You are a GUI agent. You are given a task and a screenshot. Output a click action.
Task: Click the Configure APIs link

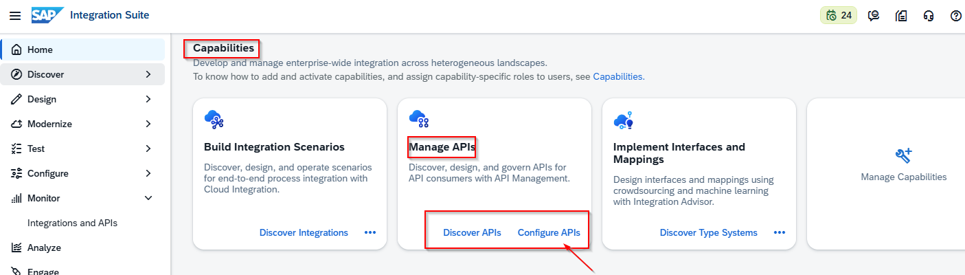pos(549,232)
